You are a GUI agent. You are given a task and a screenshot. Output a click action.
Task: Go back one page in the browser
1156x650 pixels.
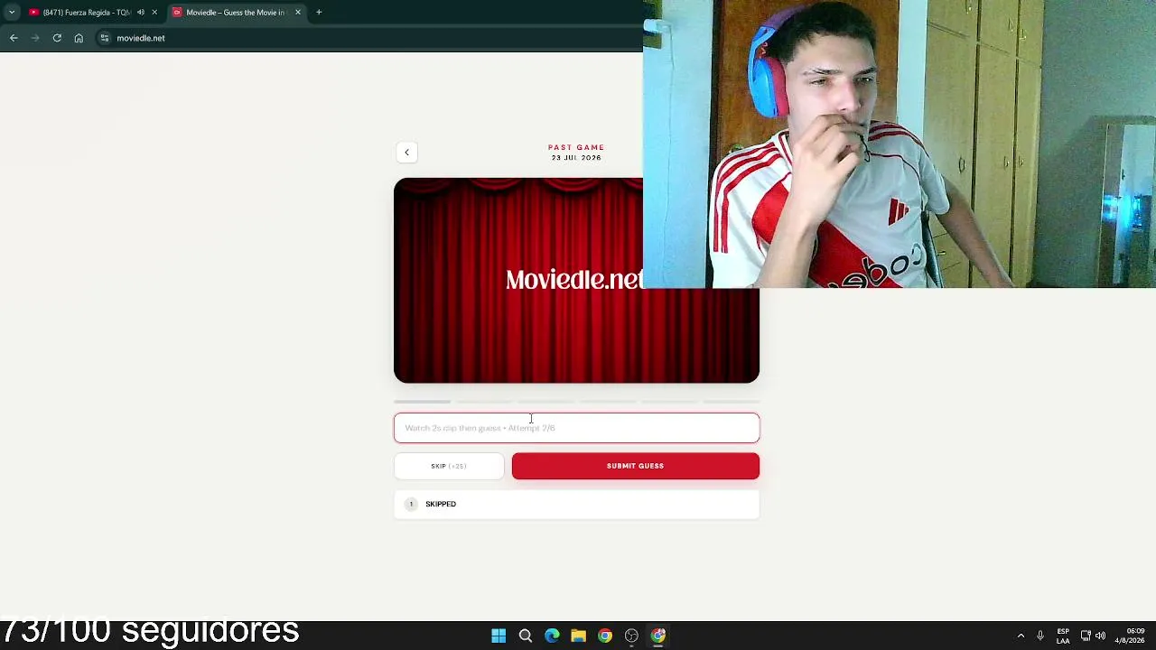pyautogui.click(x=14, y=38)
